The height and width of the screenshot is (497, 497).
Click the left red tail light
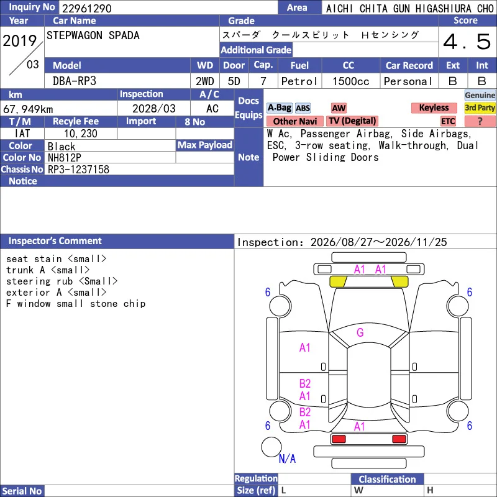click(339, 439)
